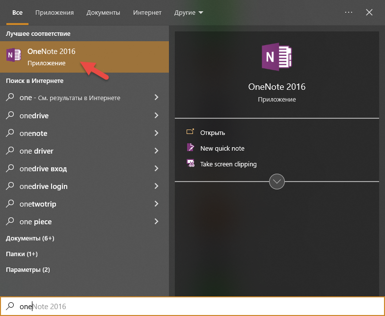Show Папки (1+) results
The width and height of the screenshot is (385, 316).
click(22, 254)
